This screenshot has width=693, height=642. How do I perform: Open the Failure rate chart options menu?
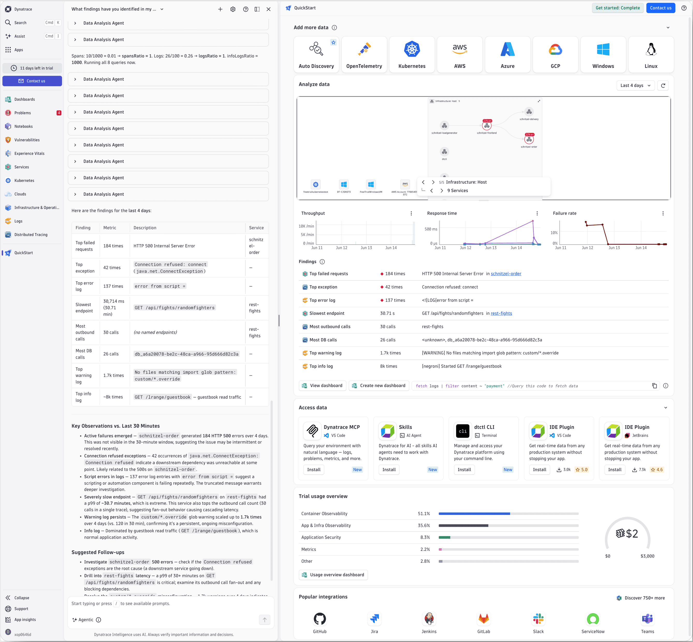(x=663, y=213)
